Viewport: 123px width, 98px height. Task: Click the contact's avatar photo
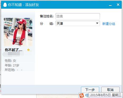[18, 32]
